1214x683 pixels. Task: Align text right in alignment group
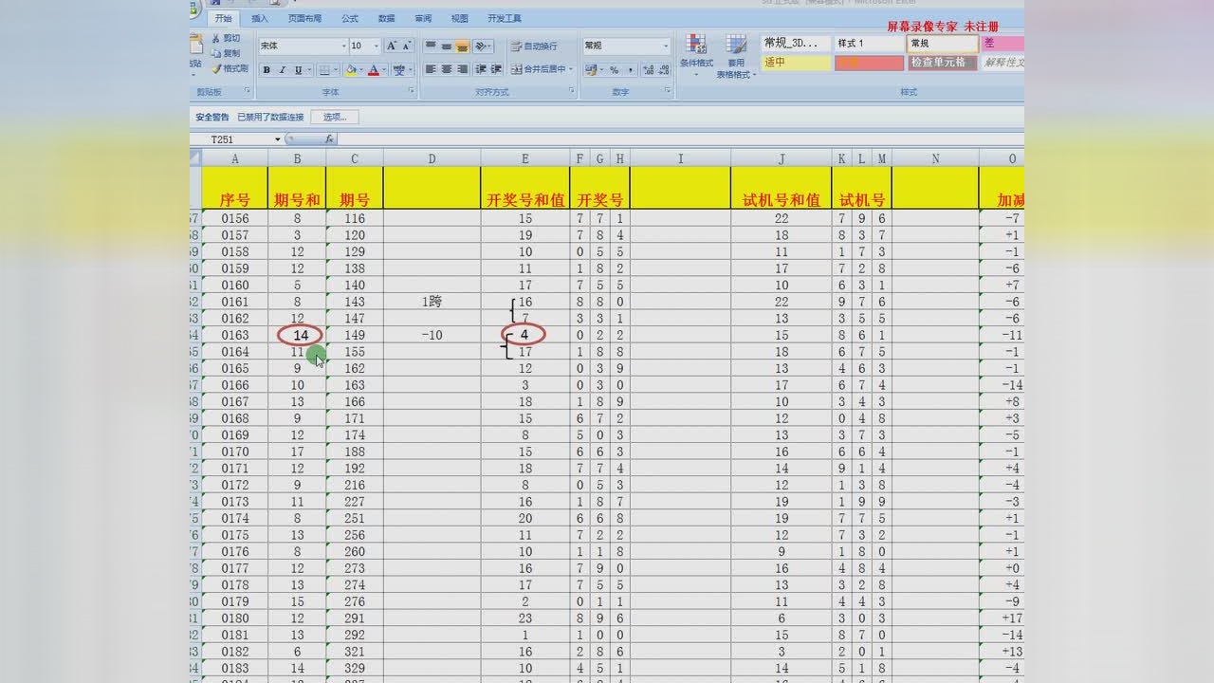point(462,69)
